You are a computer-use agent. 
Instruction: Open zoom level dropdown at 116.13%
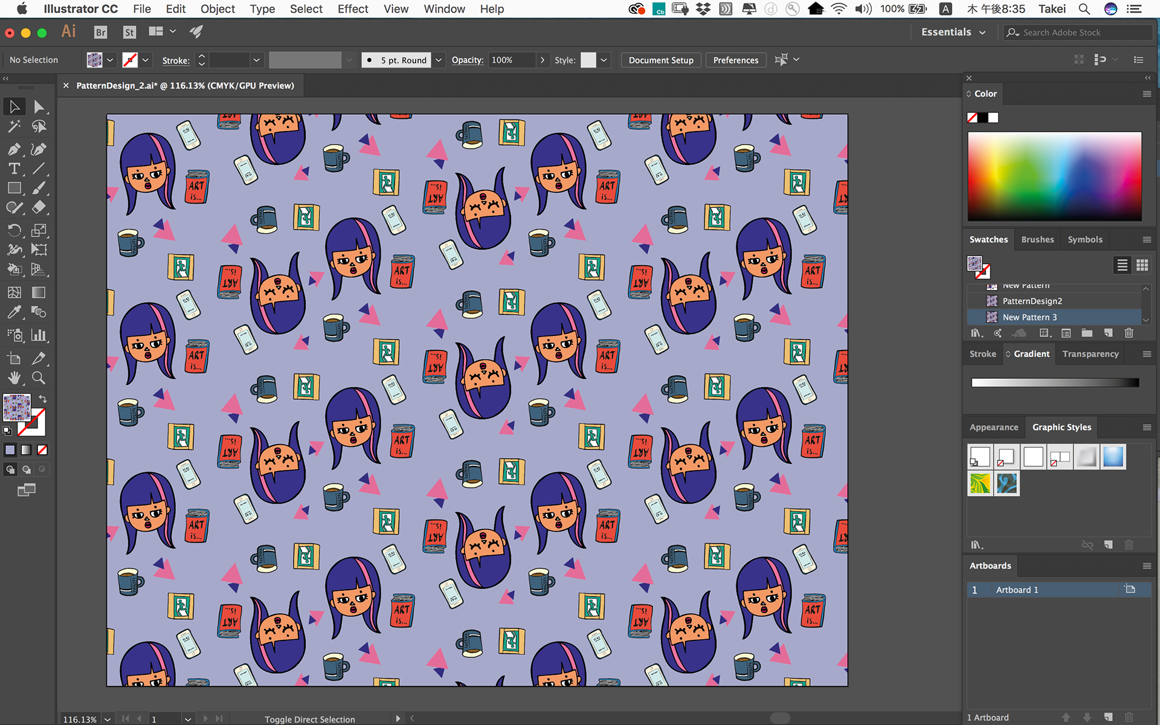[x=107, y=719]
